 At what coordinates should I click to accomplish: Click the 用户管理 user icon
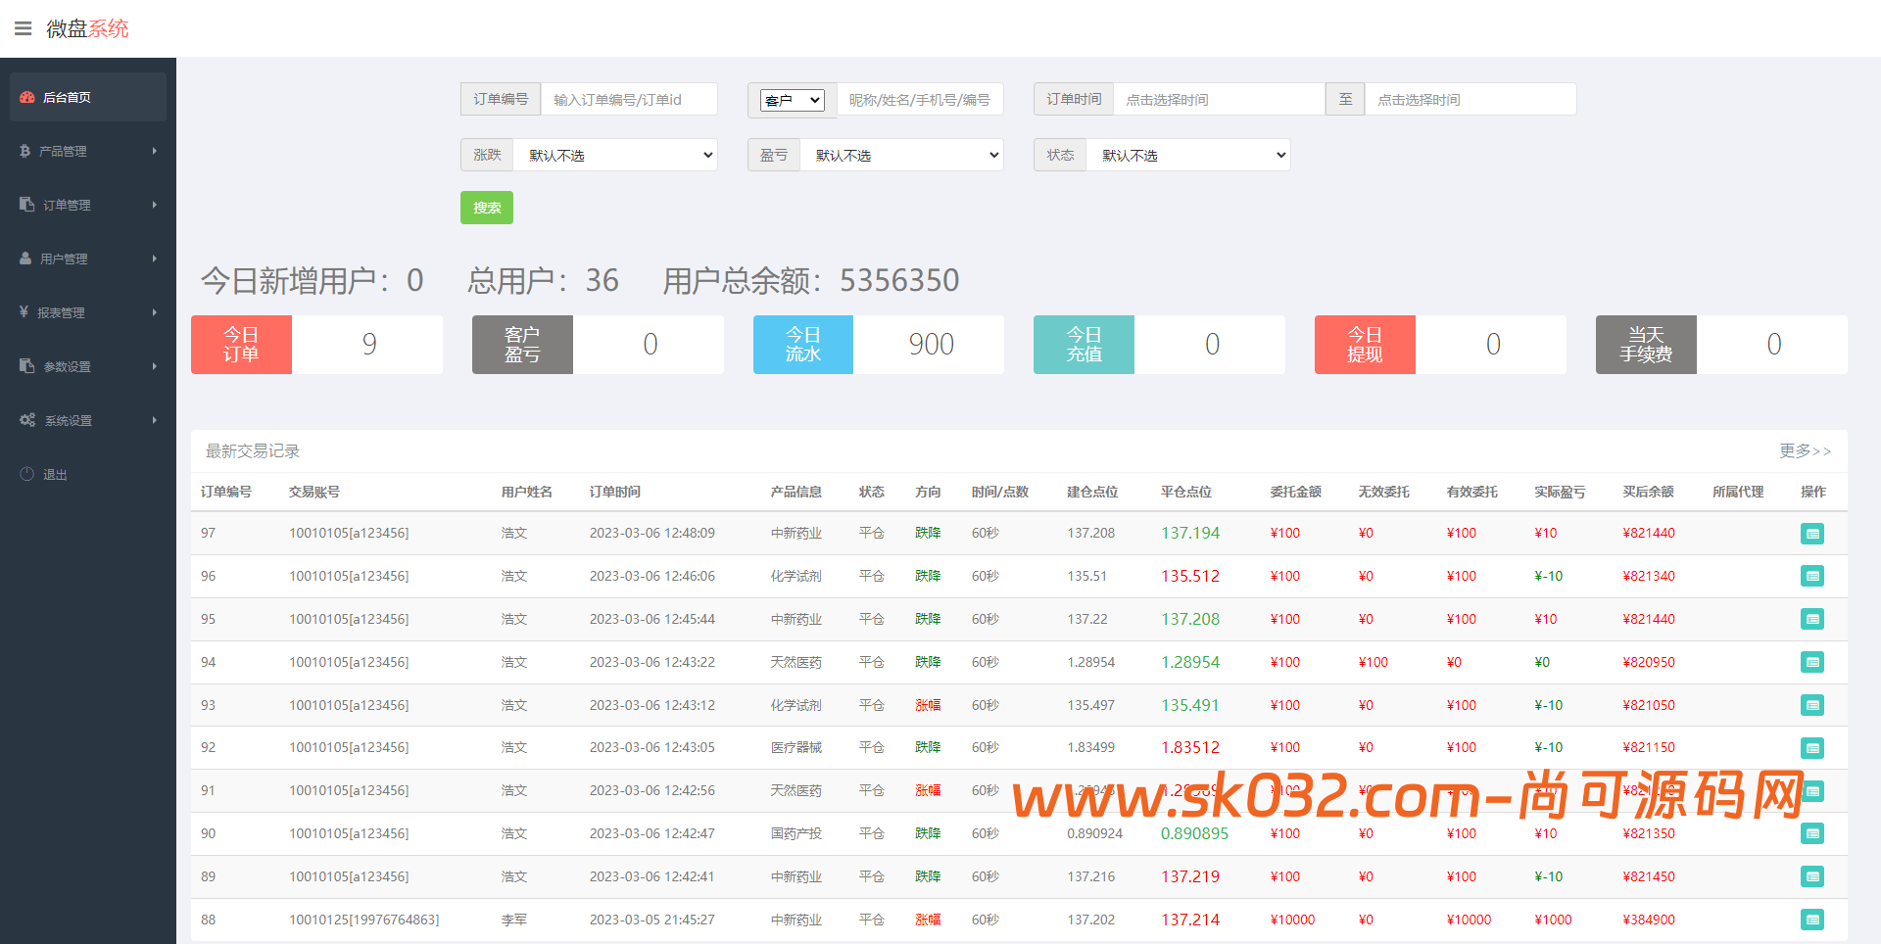click(24, 259)
